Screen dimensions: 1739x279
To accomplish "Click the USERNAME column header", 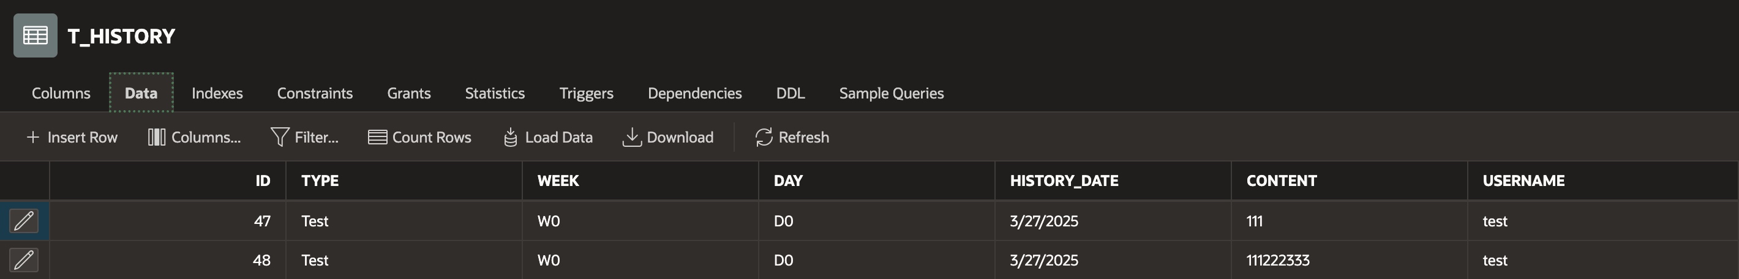I will [x=1523, y=180].
